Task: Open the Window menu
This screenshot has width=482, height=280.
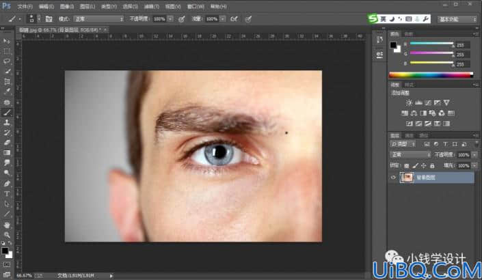Action: [x=196, y=6]
